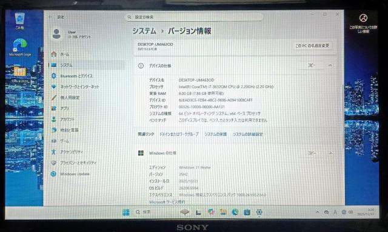Click inside the settings search box
The height and width of the screenshot is (232, 388).
pyautogui.click(x=194, y=17)
